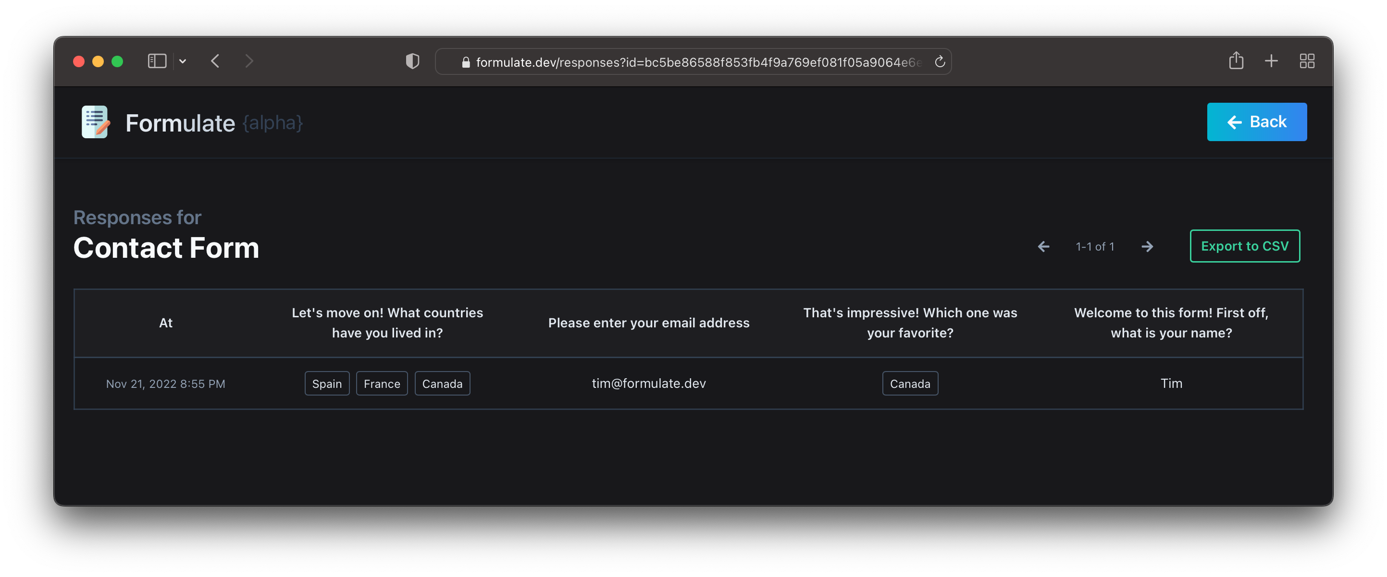Click the browser forward arrow

249,61
